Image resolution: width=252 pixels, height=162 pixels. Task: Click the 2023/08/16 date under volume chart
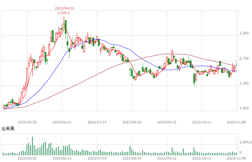(132, 158)
